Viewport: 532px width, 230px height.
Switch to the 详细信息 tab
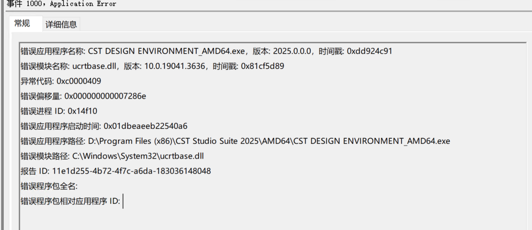(x=61, y=25)
